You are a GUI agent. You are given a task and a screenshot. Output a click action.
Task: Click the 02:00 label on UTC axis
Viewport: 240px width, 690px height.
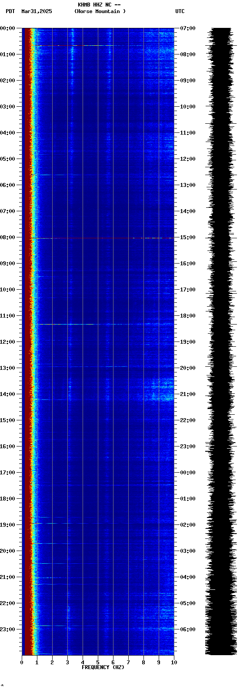(188, 525)
